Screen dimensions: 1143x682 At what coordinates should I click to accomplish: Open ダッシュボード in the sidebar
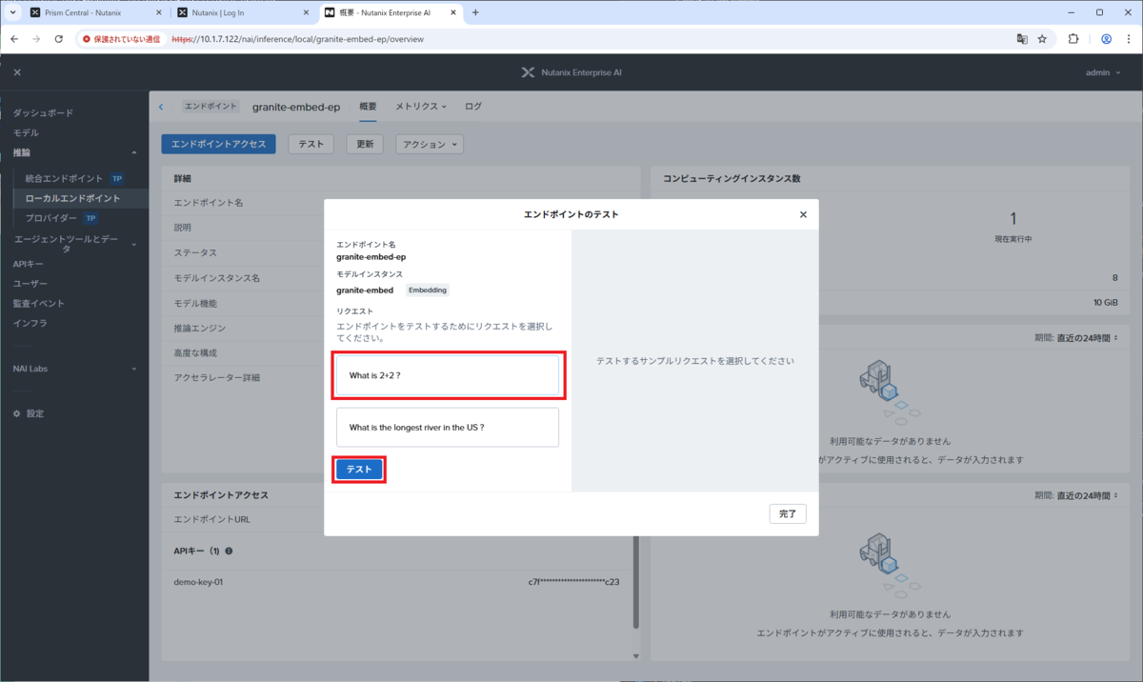pyautogui.click(x=43, y=112)
